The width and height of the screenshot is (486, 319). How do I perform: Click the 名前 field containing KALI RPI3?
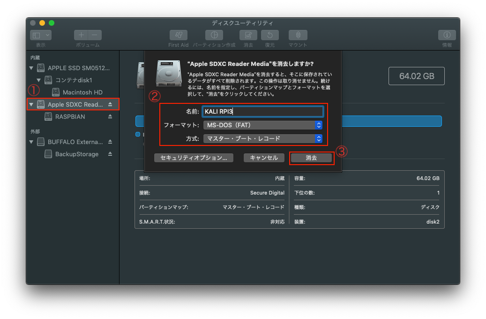tap(263, 111)
